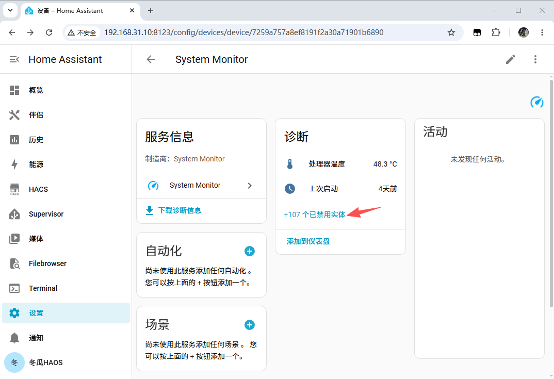Add a scene with the 场景 plus button
The width and height of the screenshot is (554, 379).
pyautogui.click(x=250, y=325)
